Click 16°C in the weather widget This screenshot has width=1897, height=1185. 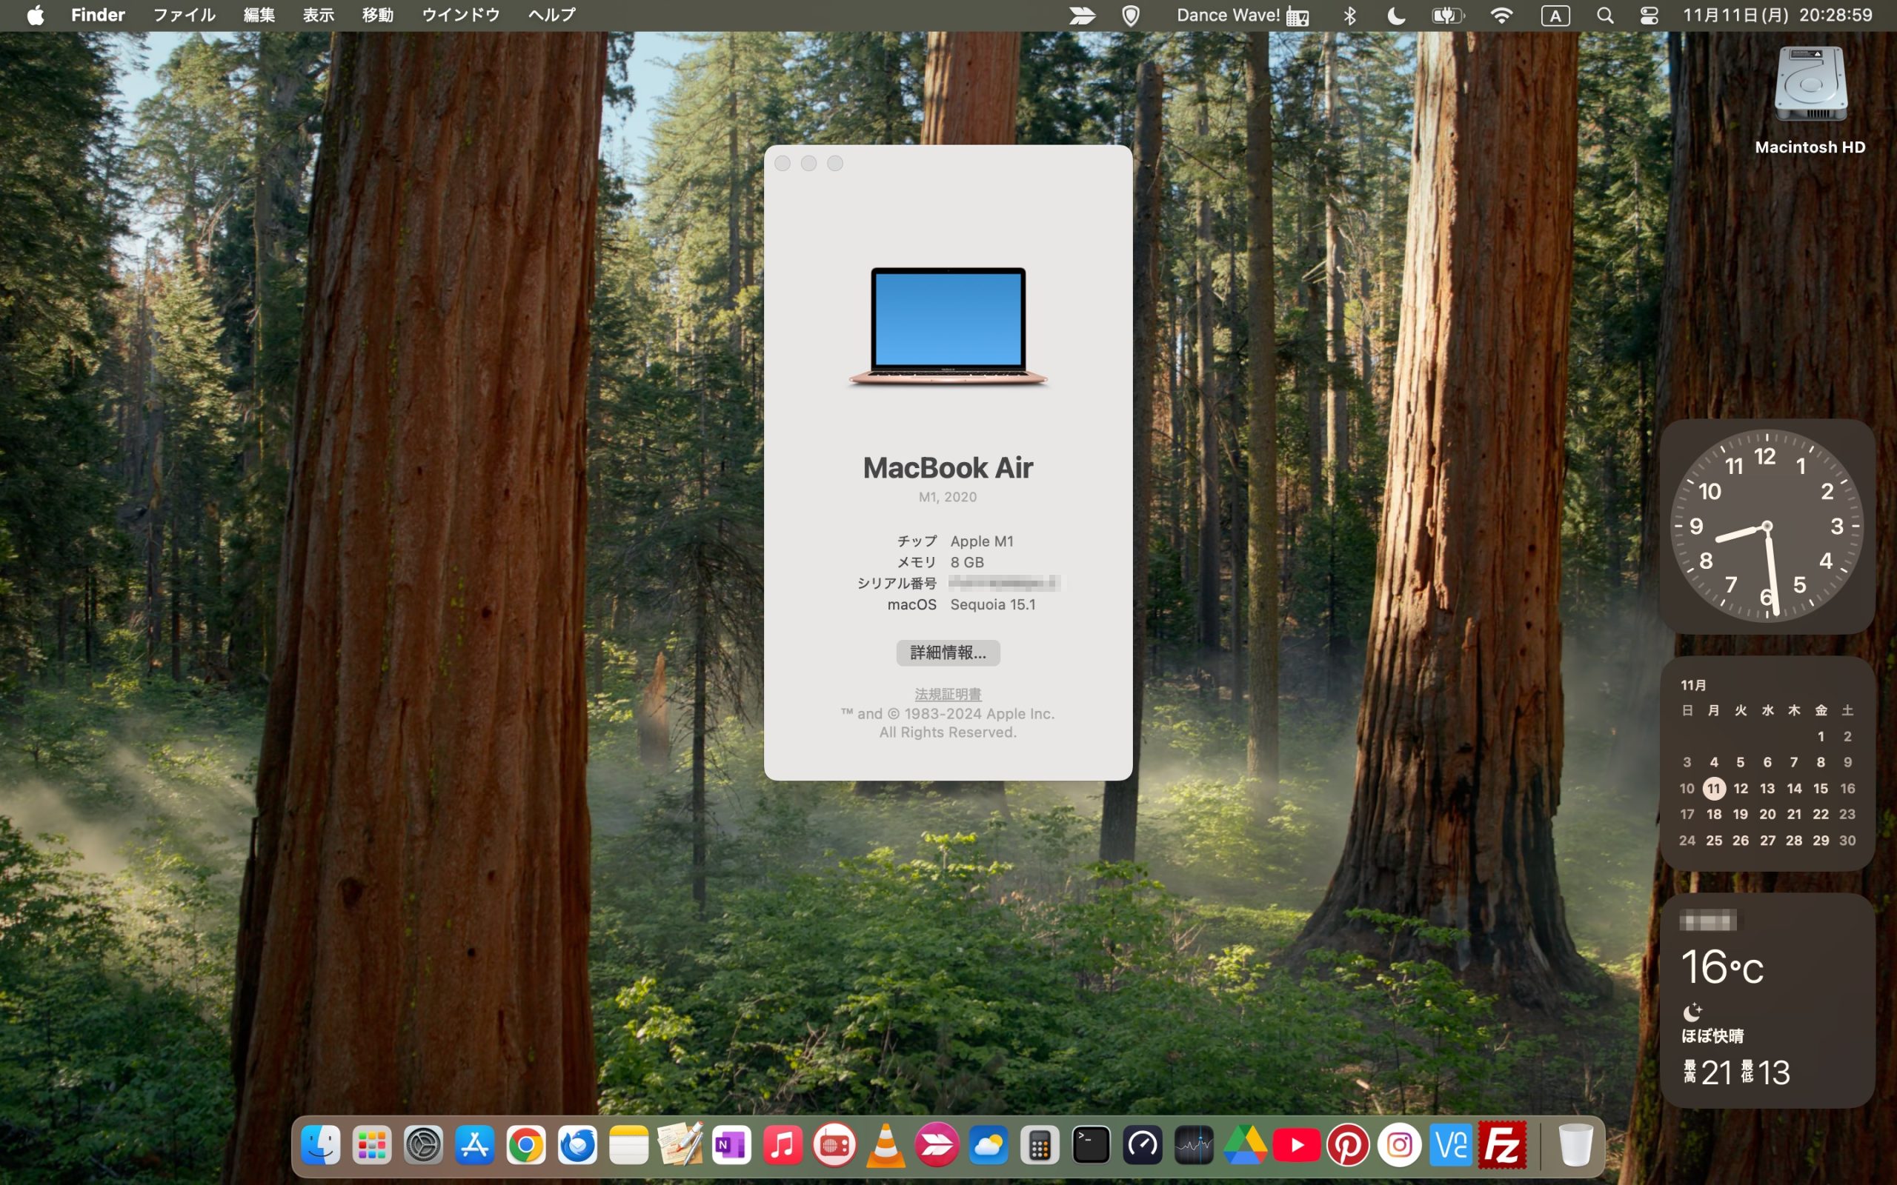pyautogui.click(x=1722, y=967)
